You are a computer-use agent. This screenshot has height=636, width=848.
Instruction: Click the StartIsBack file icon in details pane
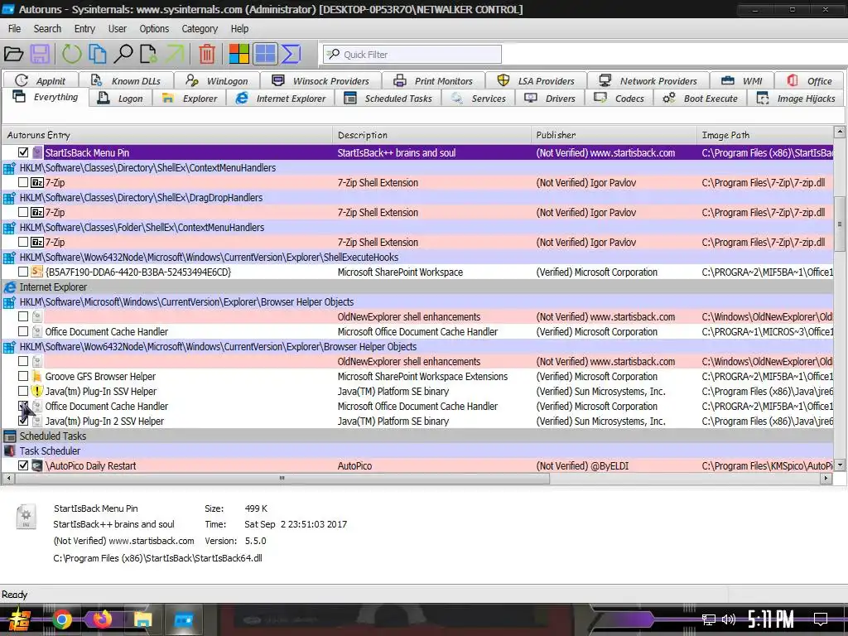click(26, 516)
